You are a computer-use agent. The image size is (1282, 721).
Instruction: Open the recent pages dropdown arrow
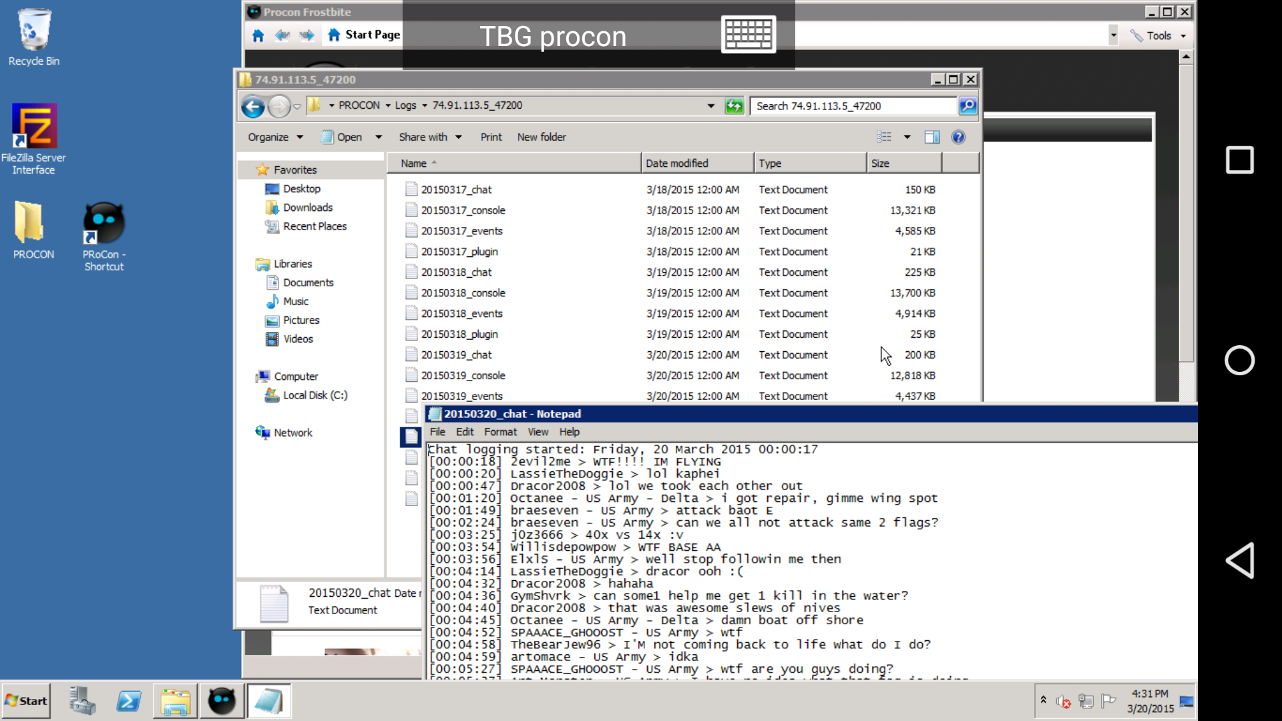[x=297, y=107]
